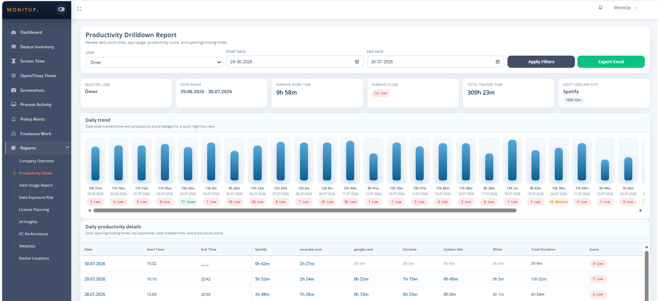Open the User dropdown showing Ömer

[x=154, y=63]
